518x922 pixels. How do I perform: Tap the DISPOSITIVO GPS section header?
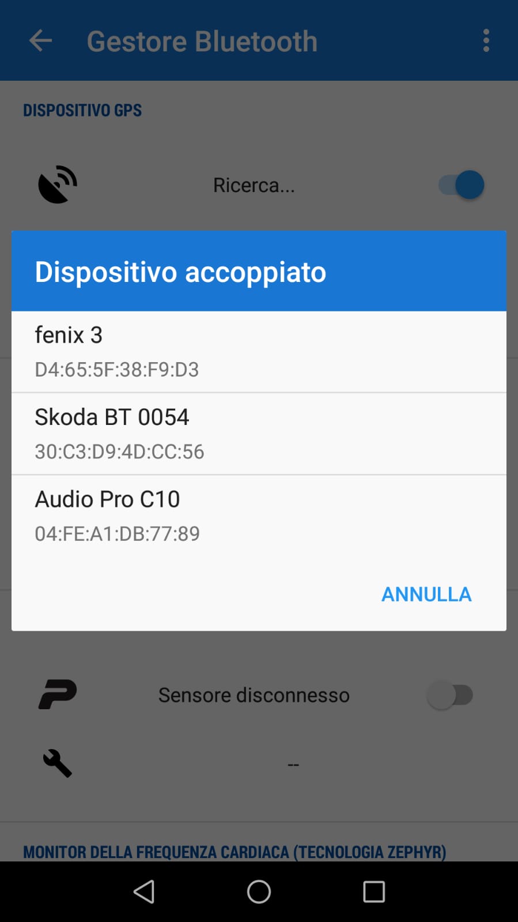point(82,110)
